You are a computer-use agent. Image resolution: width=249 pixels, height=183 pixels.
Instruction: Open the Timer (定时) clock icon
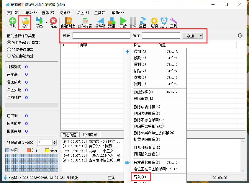164,22
